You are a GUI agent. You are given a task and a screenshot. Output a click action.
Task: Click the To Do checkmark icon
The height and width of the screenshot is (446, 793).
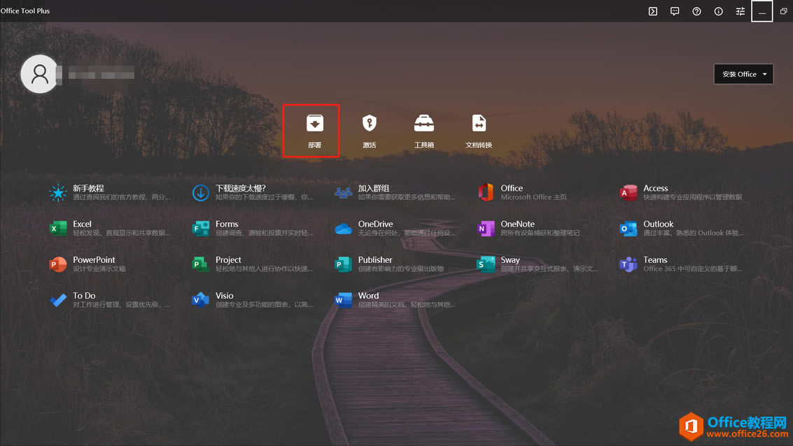point(58,301)
